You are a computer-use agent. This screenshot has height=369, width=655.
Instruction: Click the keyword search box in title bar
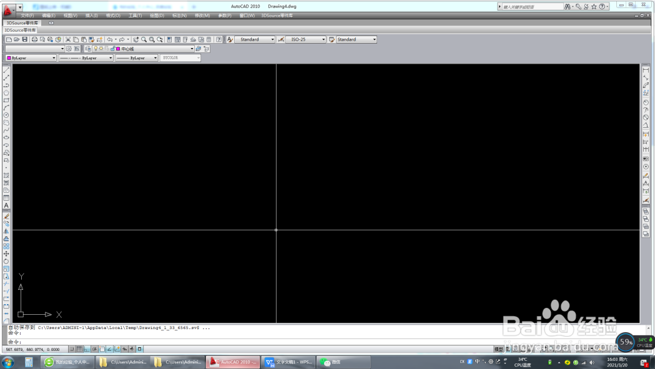click(532, 7)
